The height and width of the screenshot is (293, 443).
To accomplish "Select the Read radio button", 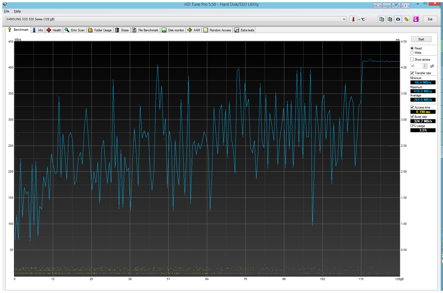I will click(412, 48).
